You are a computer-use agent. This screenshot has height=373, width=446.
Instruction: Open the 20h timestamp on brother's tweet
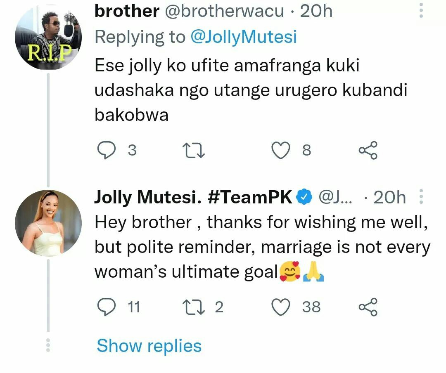pyautogui.click(x=316, y=12)
